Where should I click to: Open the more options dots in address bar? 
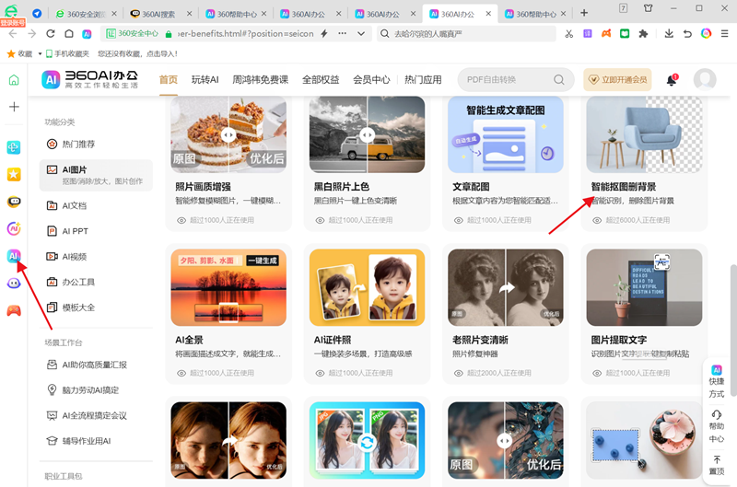(342, 33)
